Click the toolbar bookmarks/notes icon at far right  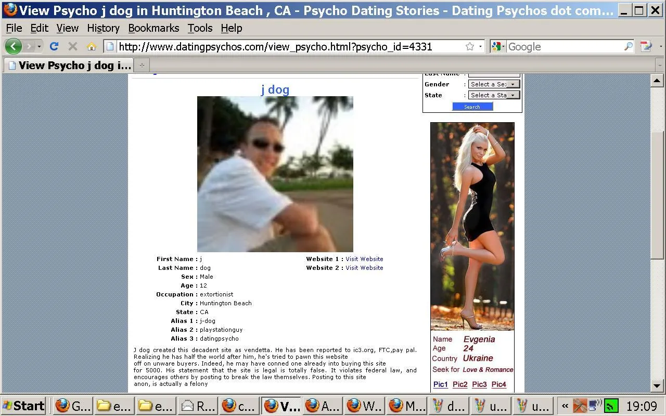[646, 46]
